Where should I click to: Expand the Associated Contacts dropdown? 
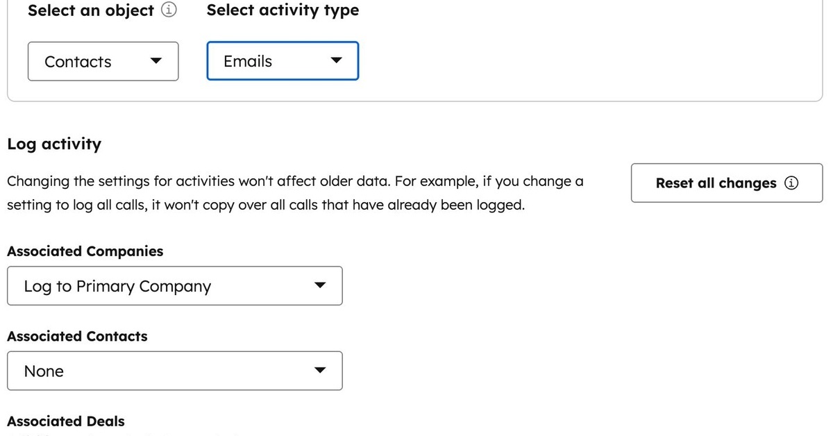[174, 371]
